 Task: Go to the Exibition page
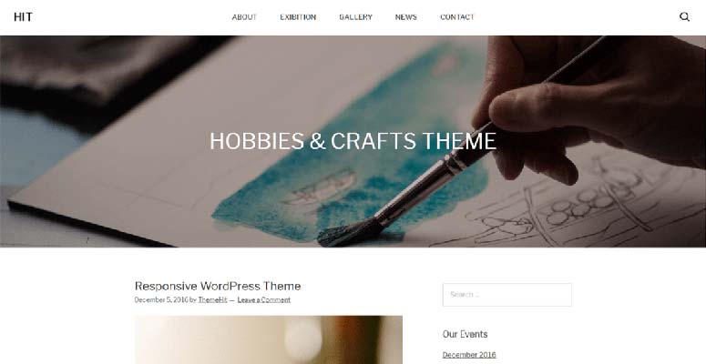tap(298, 17)
